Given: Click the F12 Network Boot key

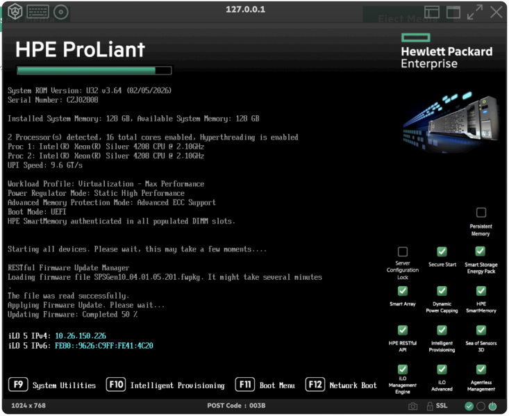Looking at the screenshot, I should 315,385.
